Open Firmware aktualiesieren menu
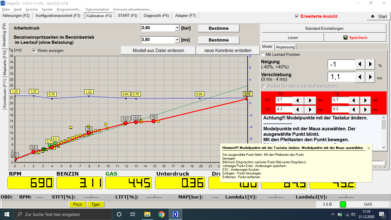The width and height of the screenshot is (391, 220). coord(132,9)
